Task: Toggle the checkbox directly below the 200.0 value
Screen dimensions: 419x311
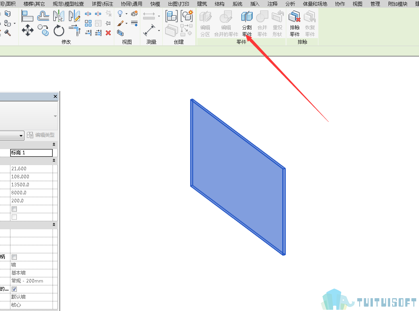Action: coord(14,209)
